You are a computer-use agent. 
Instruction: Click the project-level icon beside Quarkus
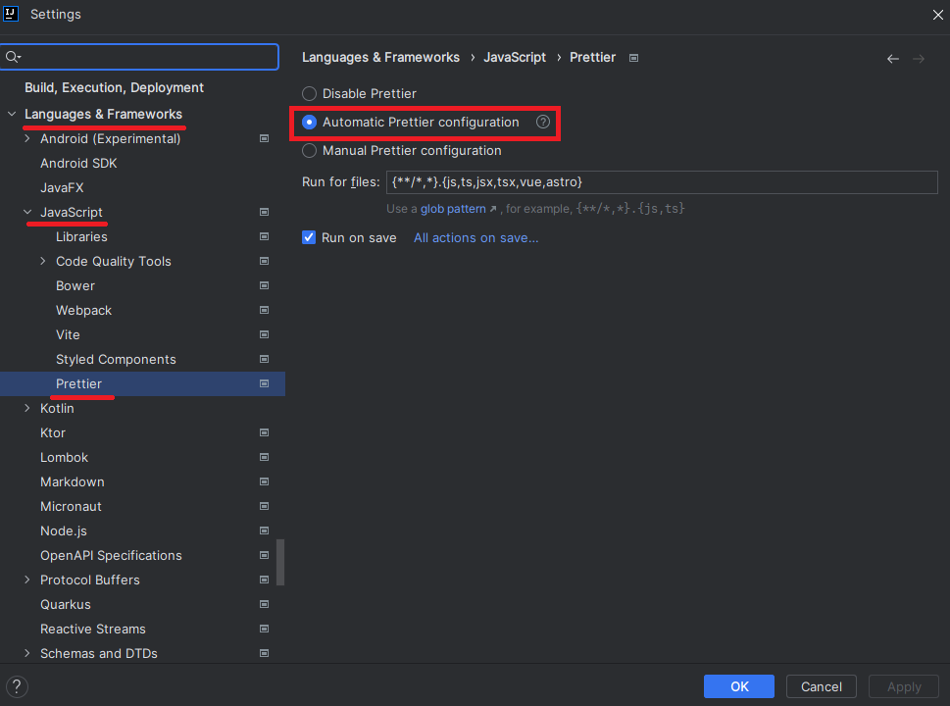[264, 605]
